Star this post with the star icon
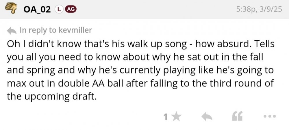 pos(176,117)
